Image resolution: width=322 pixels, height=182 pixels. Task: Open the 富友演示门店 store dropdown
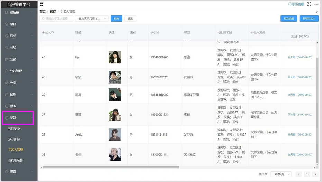tap(92, 19)
